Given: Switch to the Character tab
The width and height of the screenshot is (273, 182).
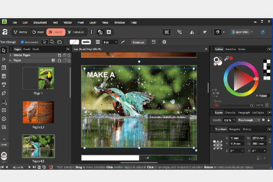Looking at the screenshot, I should click(x=230, y=113).
